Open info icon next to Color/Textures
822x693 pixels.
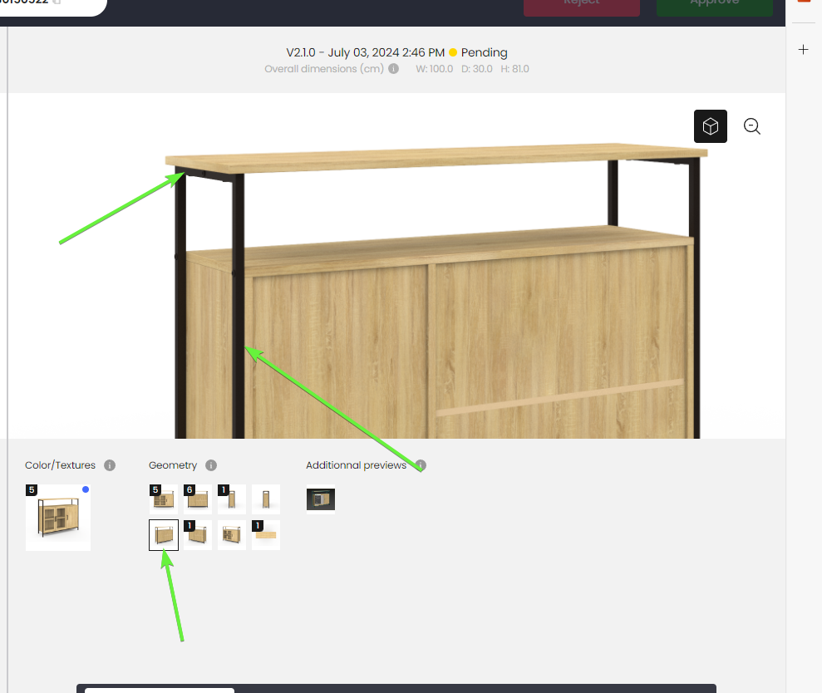(x=110, y=465)
